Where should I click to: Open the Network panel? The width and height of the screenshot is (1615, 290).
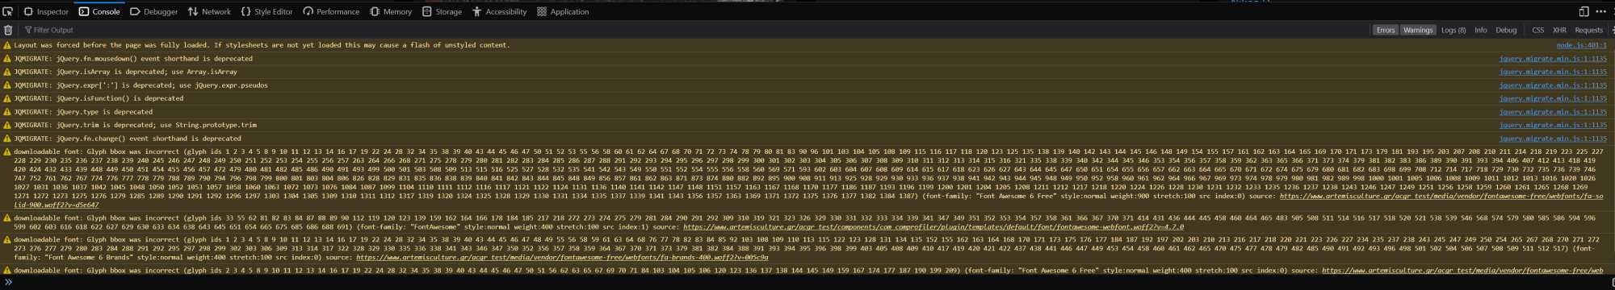click(209, 11)
